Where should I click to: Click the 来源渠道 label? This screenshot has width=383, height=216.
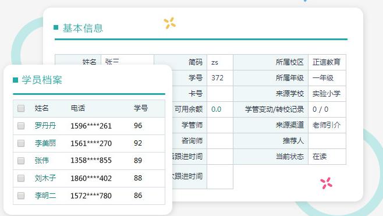click(x=290, y=125)
